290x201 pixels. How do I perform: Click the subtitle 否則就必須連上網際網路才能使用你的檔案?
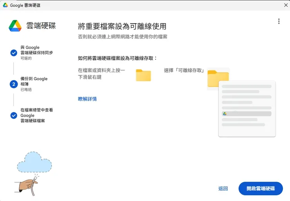(x=123, y=37)
